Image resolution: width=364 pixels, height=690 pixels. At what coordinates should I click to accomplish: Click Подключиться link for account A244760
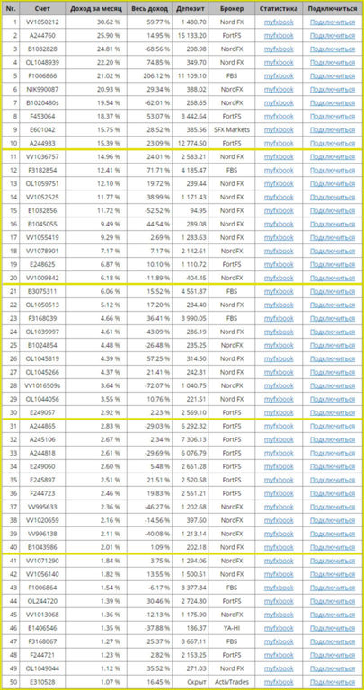[x=333, y=35]
